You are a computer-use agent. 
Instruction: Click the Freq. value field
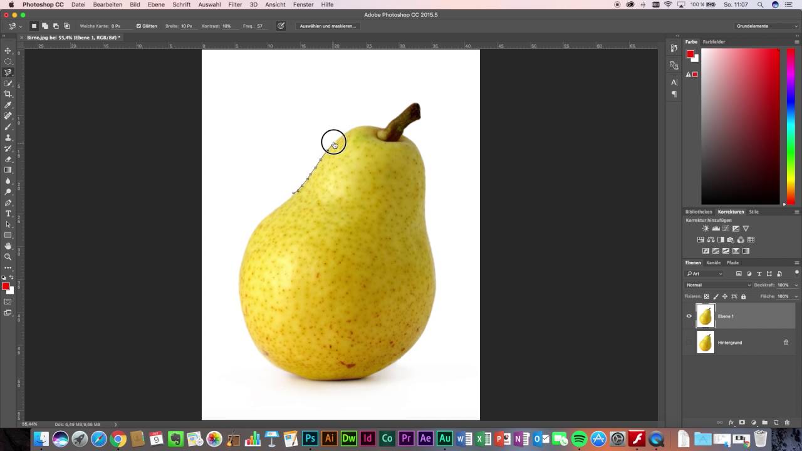pyautogui.click(x=261, y=26)
